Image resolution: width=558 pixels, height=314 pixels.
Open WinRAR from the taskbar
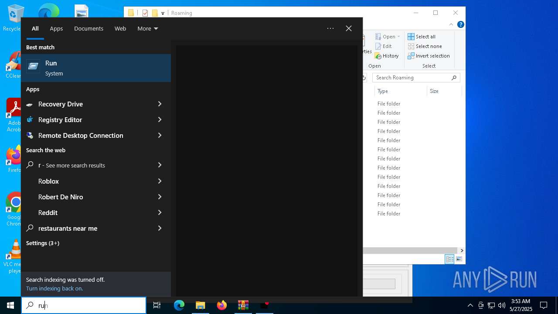[243, 305]
